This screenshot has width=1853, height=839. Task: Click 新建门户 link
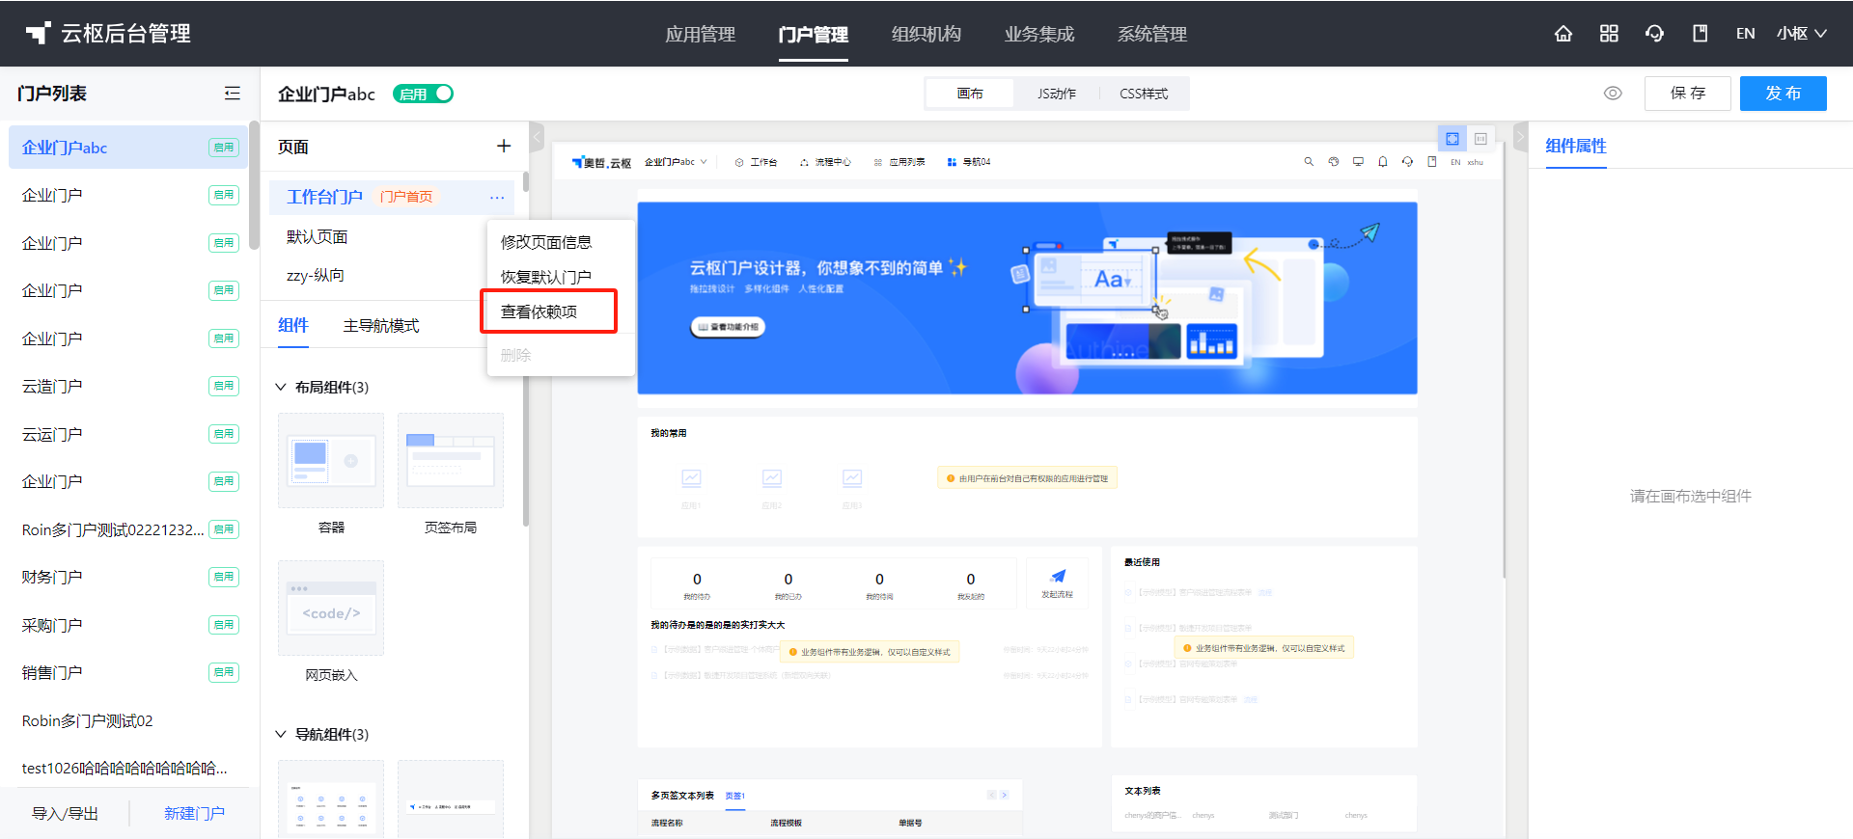point(194,813)
